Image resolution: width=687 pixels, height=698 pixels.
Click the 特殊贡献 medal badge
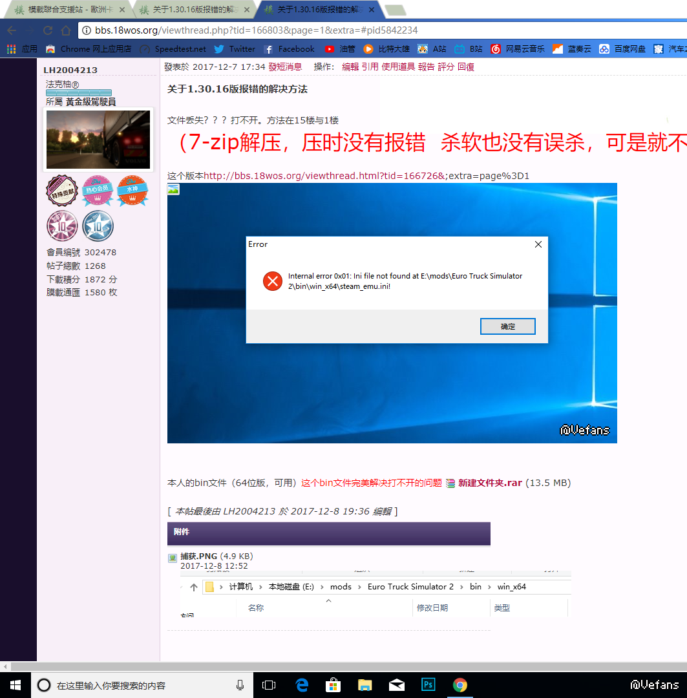click(62, 190)
